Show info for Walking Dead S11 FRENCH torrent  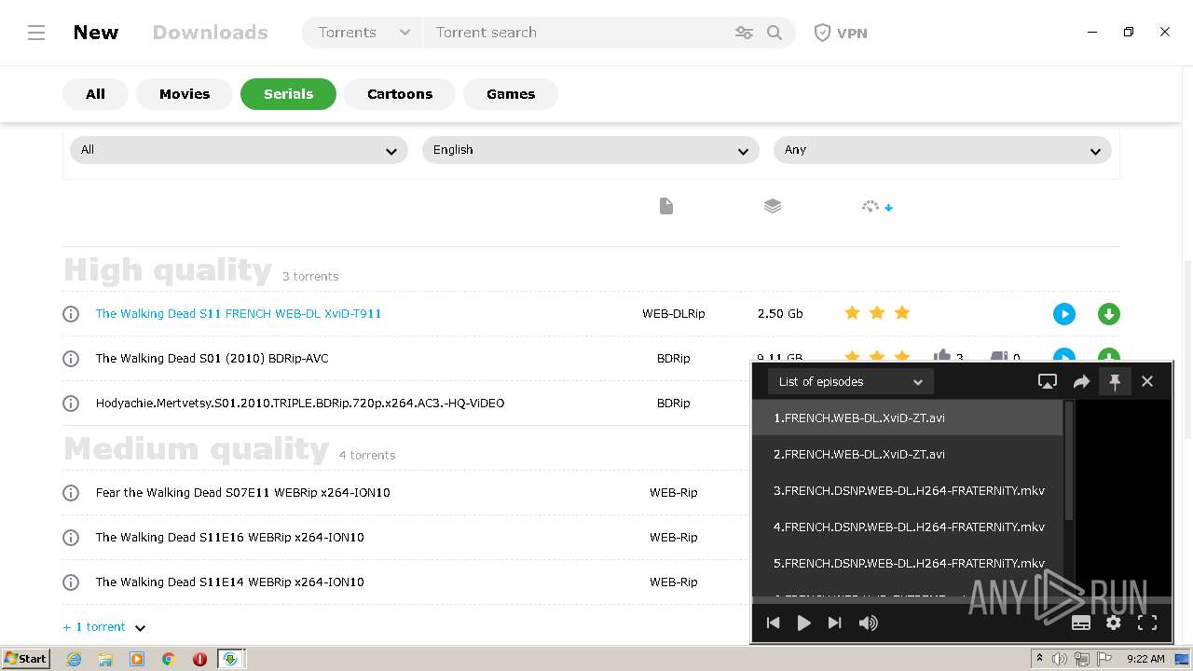point(71,314)
